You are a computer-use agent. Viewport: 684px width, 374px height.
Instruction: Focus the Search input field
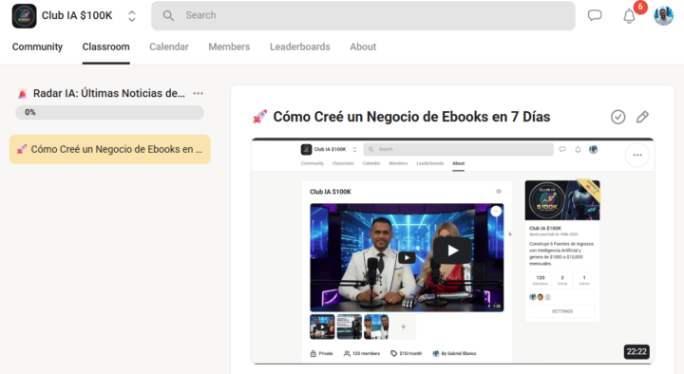pyautogui.click(x=363, y=16)
